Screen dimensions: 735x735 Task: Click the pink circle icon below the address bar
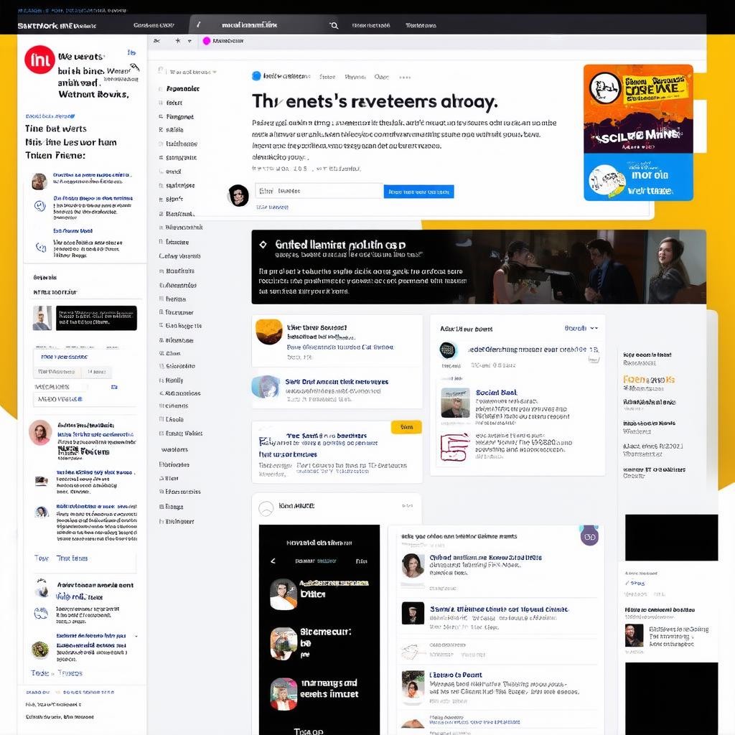(x=207, y=42)
